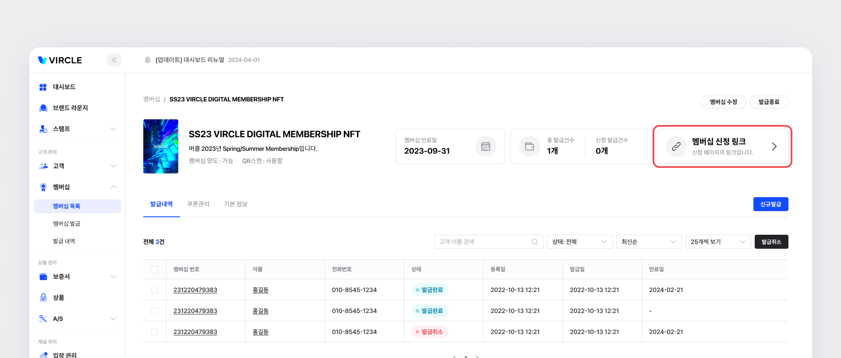841x358 pixels.
Task: Click the 스탬프 icon in sidebar
Action: (x=43, y=129)
